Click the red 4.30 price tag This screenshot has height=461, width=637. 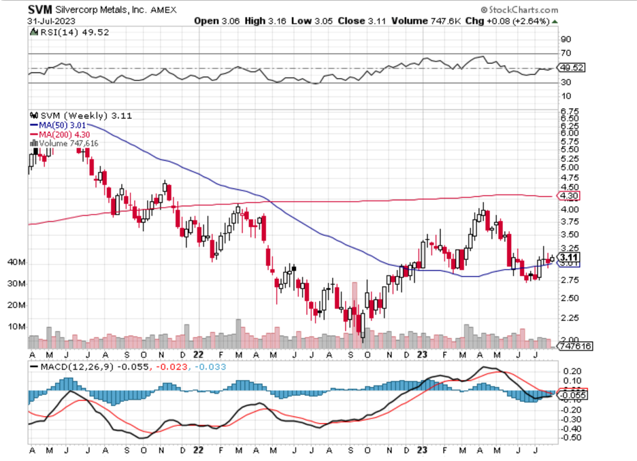569,196
